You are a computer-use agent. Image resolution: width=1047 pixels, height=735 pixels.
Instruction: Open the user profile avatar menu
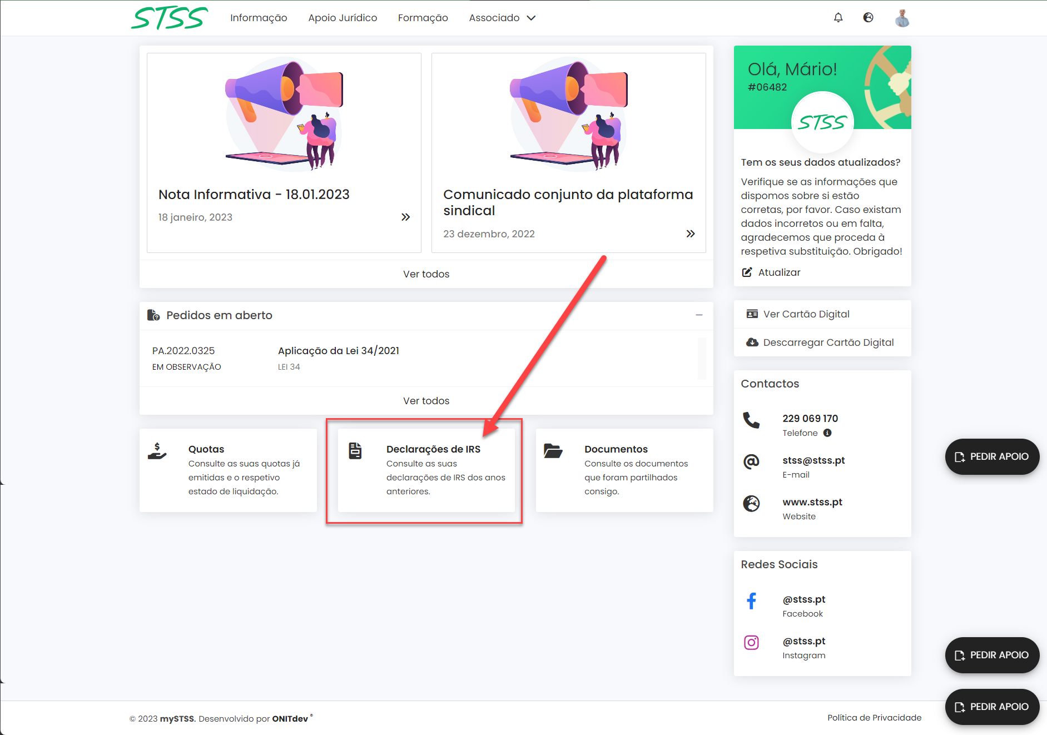(x=902, y=18)
